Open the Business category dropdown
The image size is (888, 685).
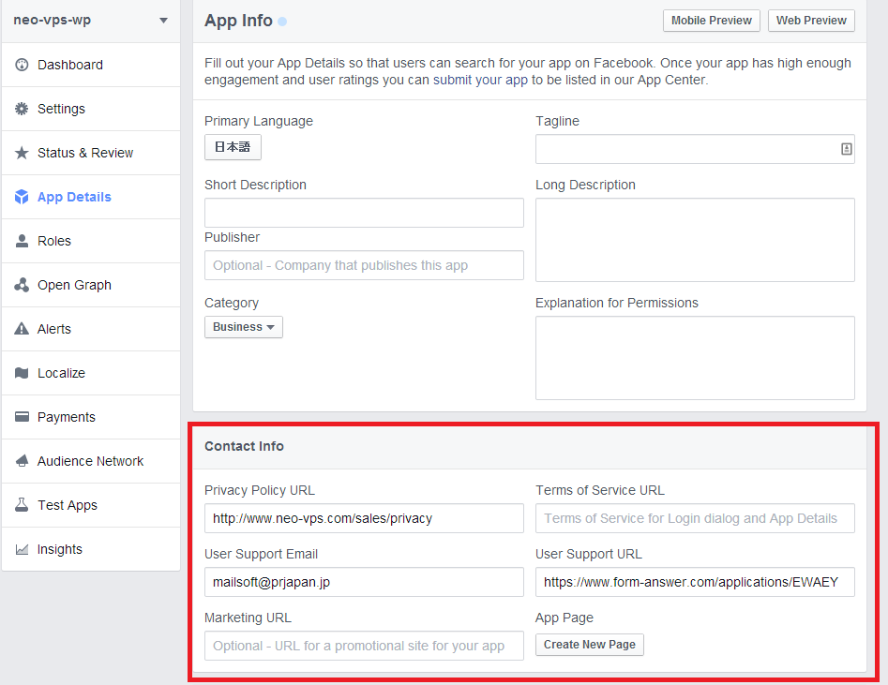click(x=243, y=327)
